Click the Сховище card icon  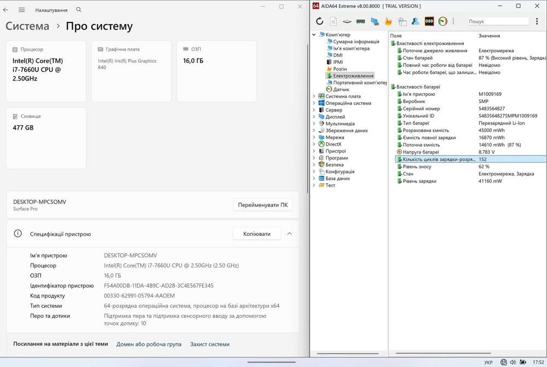pyautogui.click(x=15, y=116)
